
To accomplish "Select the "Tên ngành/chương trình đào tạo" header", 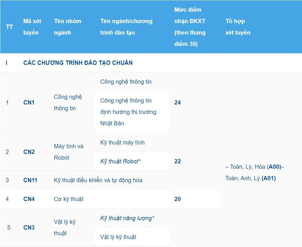I will click(x=126, y=27).
